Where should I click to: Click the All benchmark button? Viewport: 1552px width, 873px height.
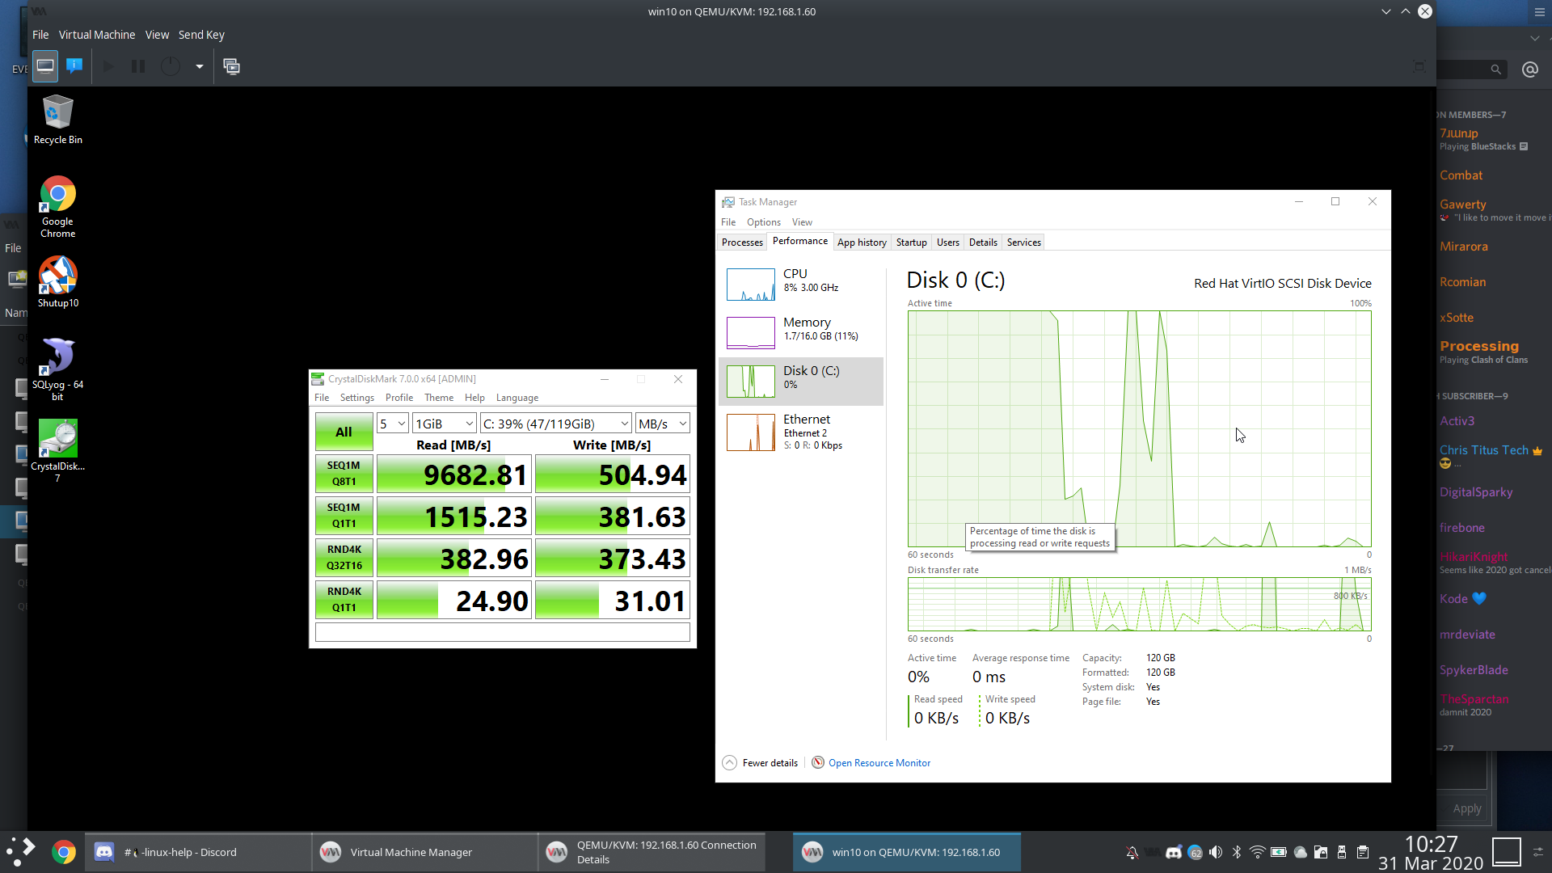pos(344,432)
